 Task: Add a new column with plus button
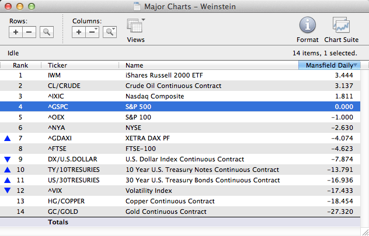point(79,31)
